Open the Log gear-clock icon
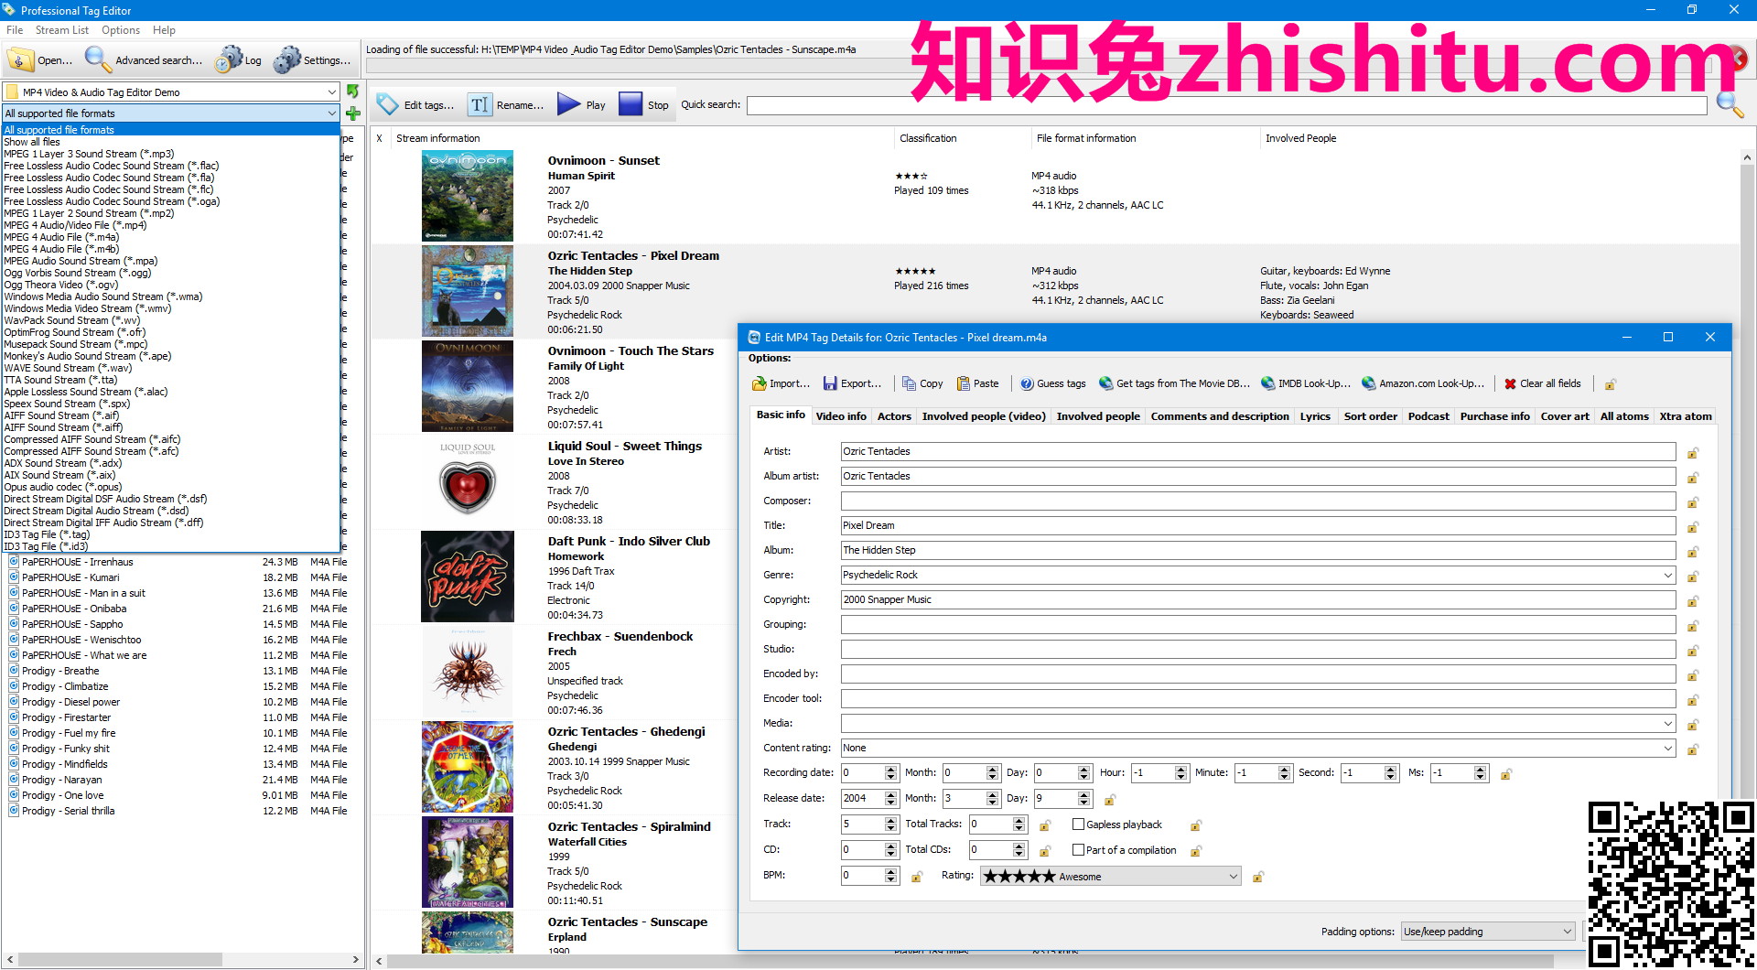 pyautogui.click(x=229, y=59)
